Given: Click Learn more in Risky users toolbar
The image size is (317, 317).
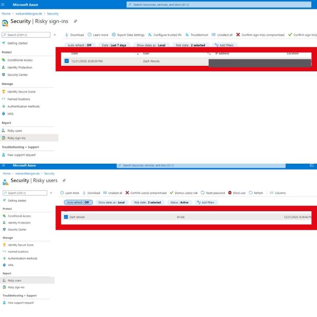Looking at the screenshot, I should [x=70, y=193].
